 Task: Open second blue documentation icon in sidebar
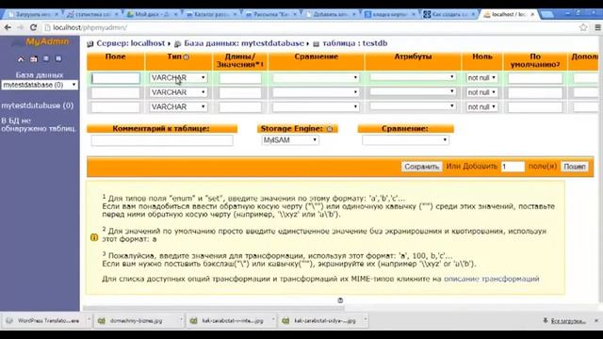coord(58,58)
